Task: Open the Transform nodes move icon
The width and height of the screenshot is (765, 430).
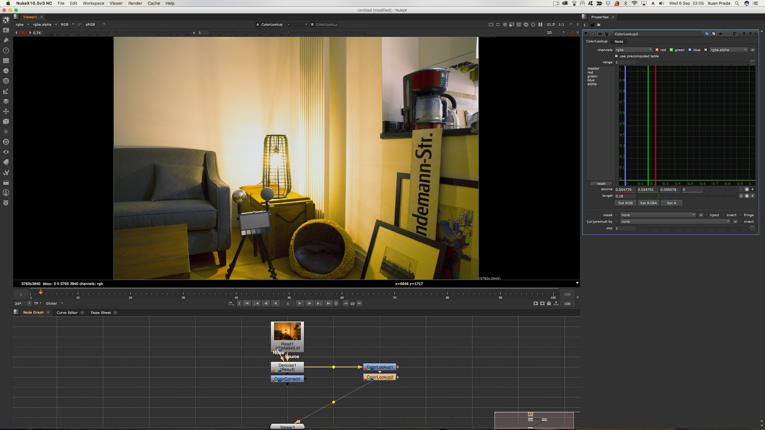Action: point(6,111)
